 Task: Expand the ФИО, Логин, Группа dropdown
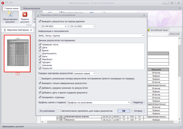tap(143, 36)
